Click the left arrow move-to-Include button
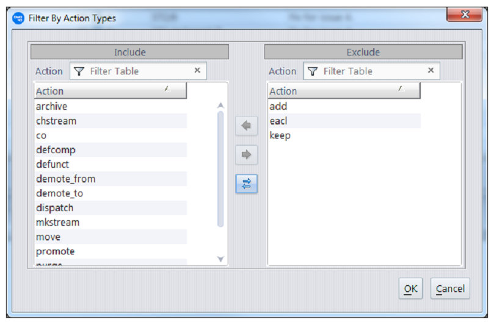Screen dimensions: 494x324 [246, 126]
